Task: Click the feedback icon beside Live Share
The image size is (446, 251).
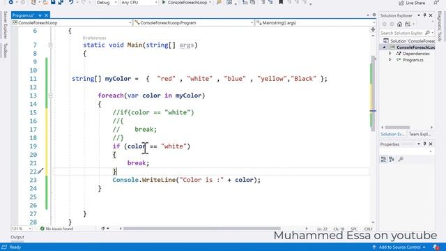Action: point(436,3)
